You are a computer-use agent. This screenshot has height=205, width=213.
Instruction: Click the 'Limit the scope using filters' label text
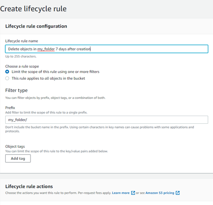(56, 72)
